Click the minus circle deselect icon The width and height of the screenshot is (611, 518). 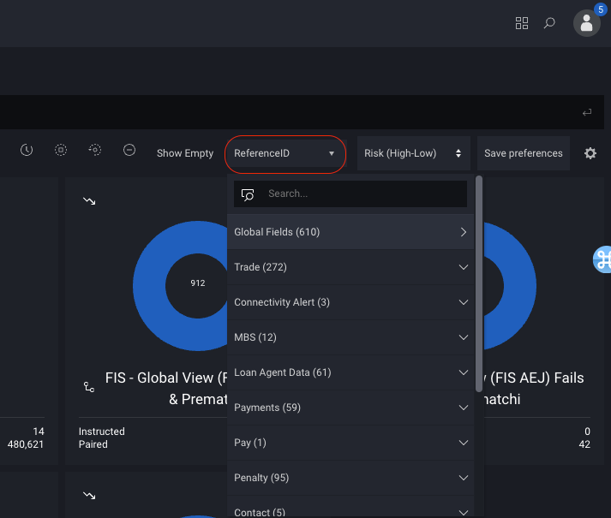129,150
